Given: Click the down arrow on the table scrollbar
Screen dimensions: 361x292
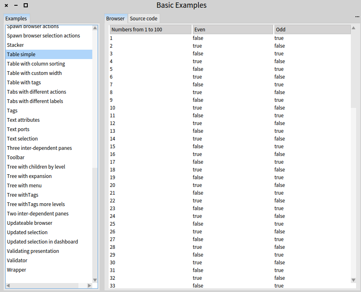Looking at the screenshot, I should tap(354, 280).
